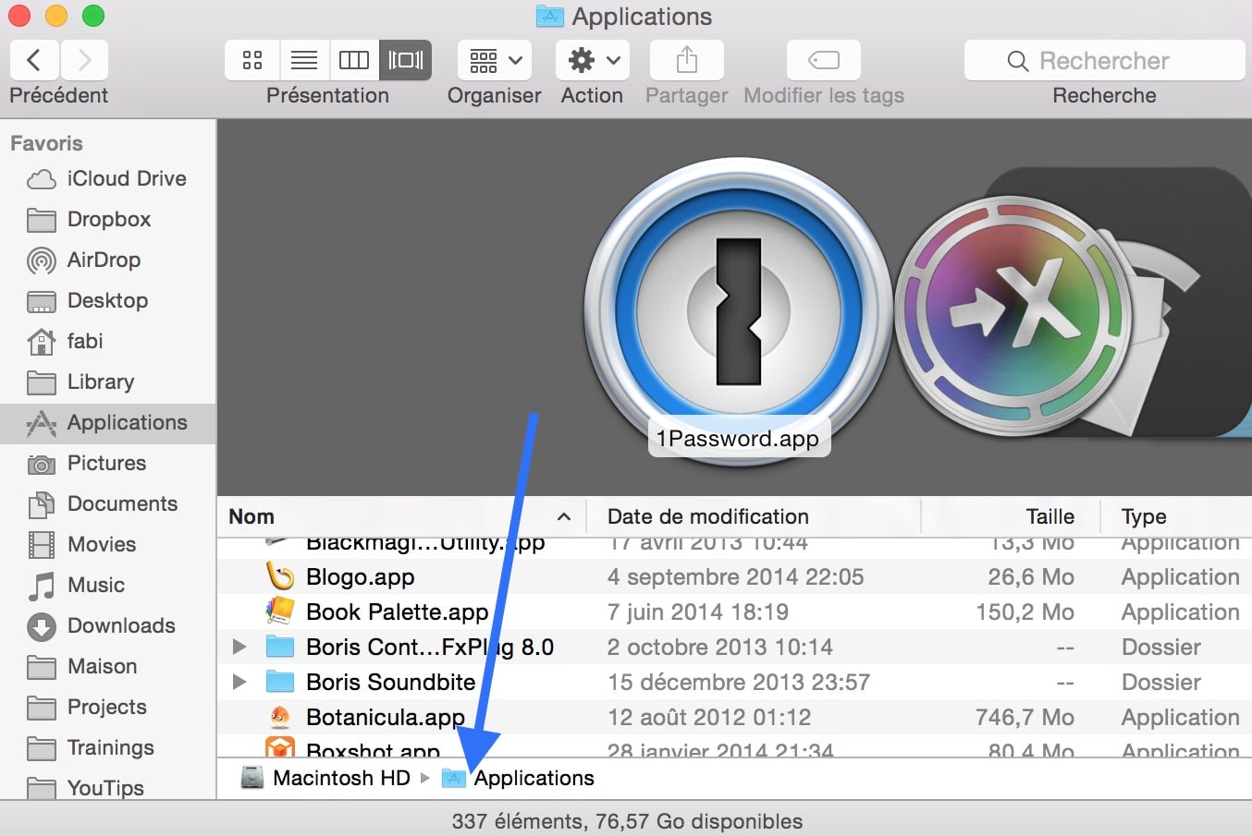Click the 2 octobre 2013 10:14 date

(719, 647)
